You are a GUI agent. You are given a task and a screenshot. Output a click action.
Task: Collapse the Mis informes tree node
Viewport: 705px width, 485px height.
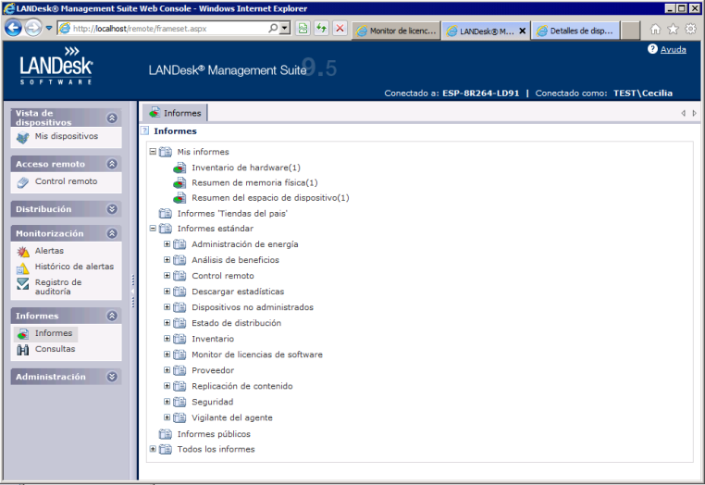(x=153, y=152)
